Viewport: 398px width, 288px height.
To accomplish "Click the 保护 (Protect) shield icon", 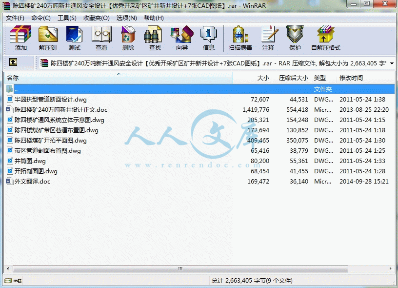I will tap(295, 34).
